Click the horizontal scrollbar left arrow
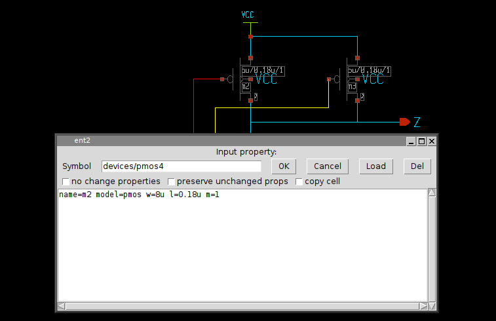Viewport: 496px width, 321px height. [x=62, y=306]
